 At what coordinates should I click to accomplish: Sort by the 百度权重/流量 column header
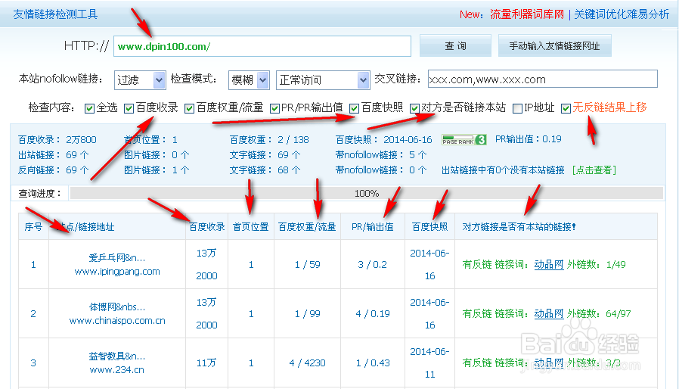[307, 226]
